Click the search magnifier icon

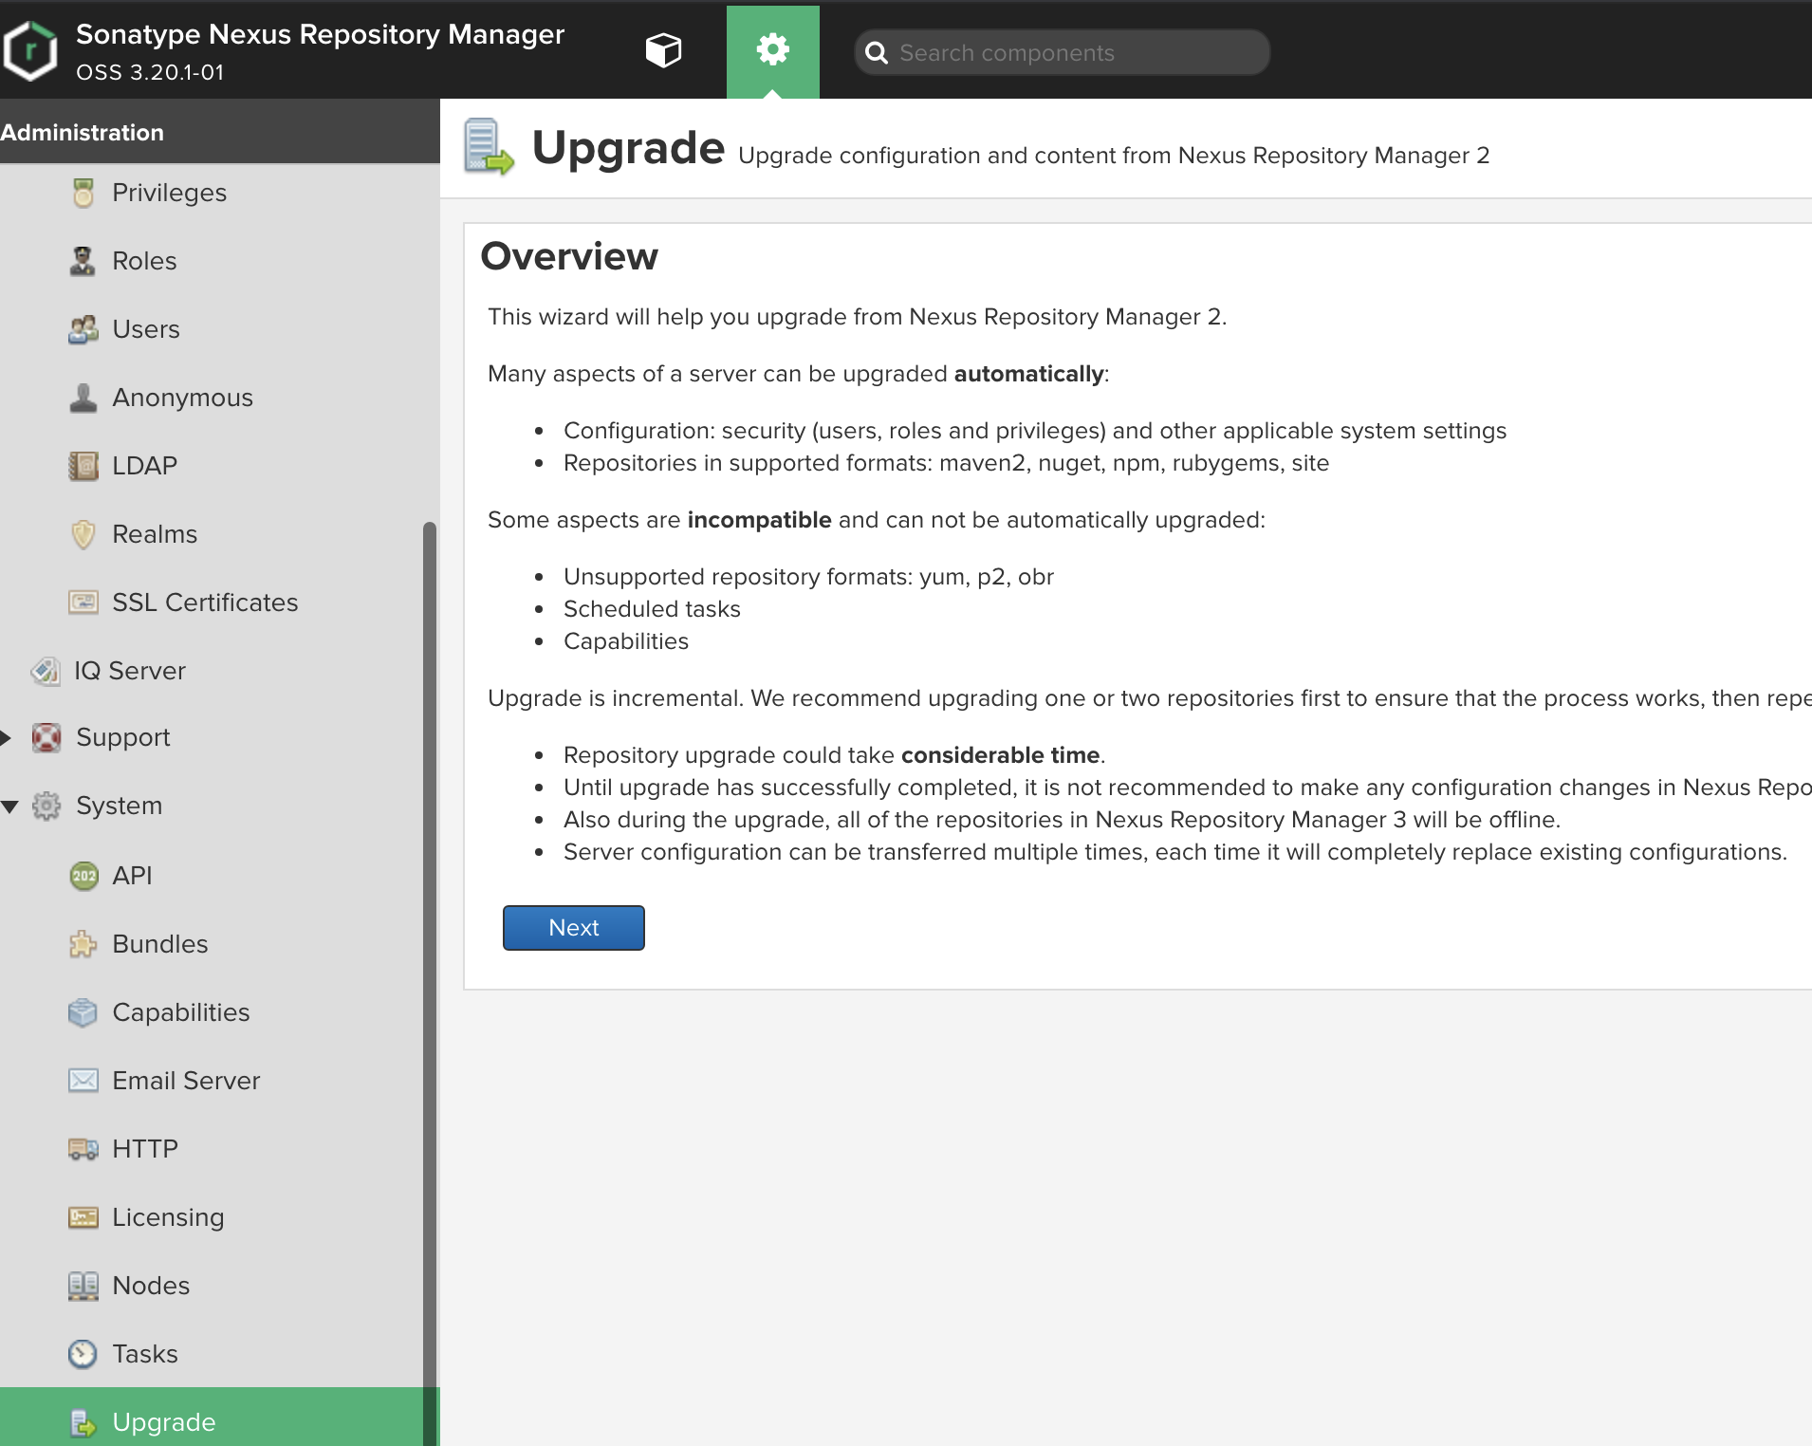[877, 53]
